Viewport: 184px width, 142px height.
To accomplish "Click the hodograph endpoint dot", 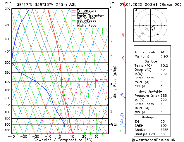I will [158, 34].
